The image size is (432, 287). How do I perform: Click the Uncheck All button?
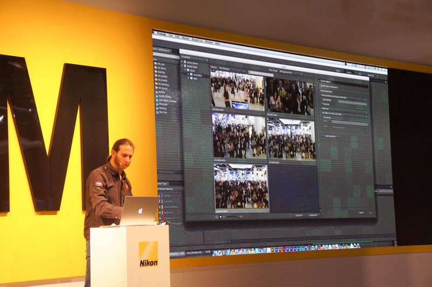pos(313,215)
